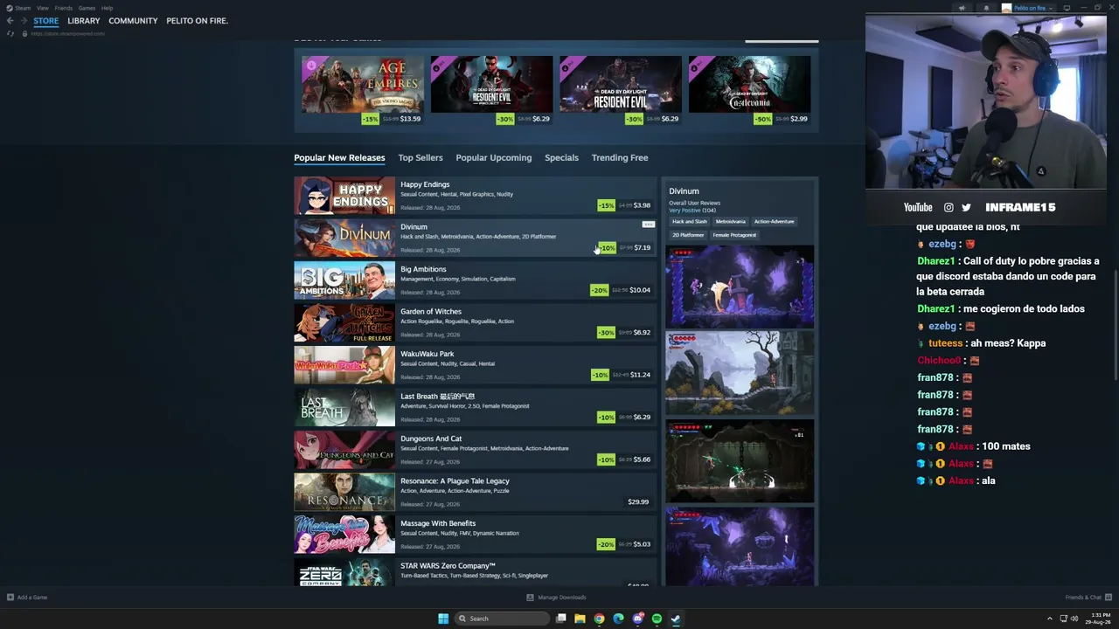The image size is (1119, 629).
Task: Click the Garden of Witches capsule image
Action: tap(344, 323)
